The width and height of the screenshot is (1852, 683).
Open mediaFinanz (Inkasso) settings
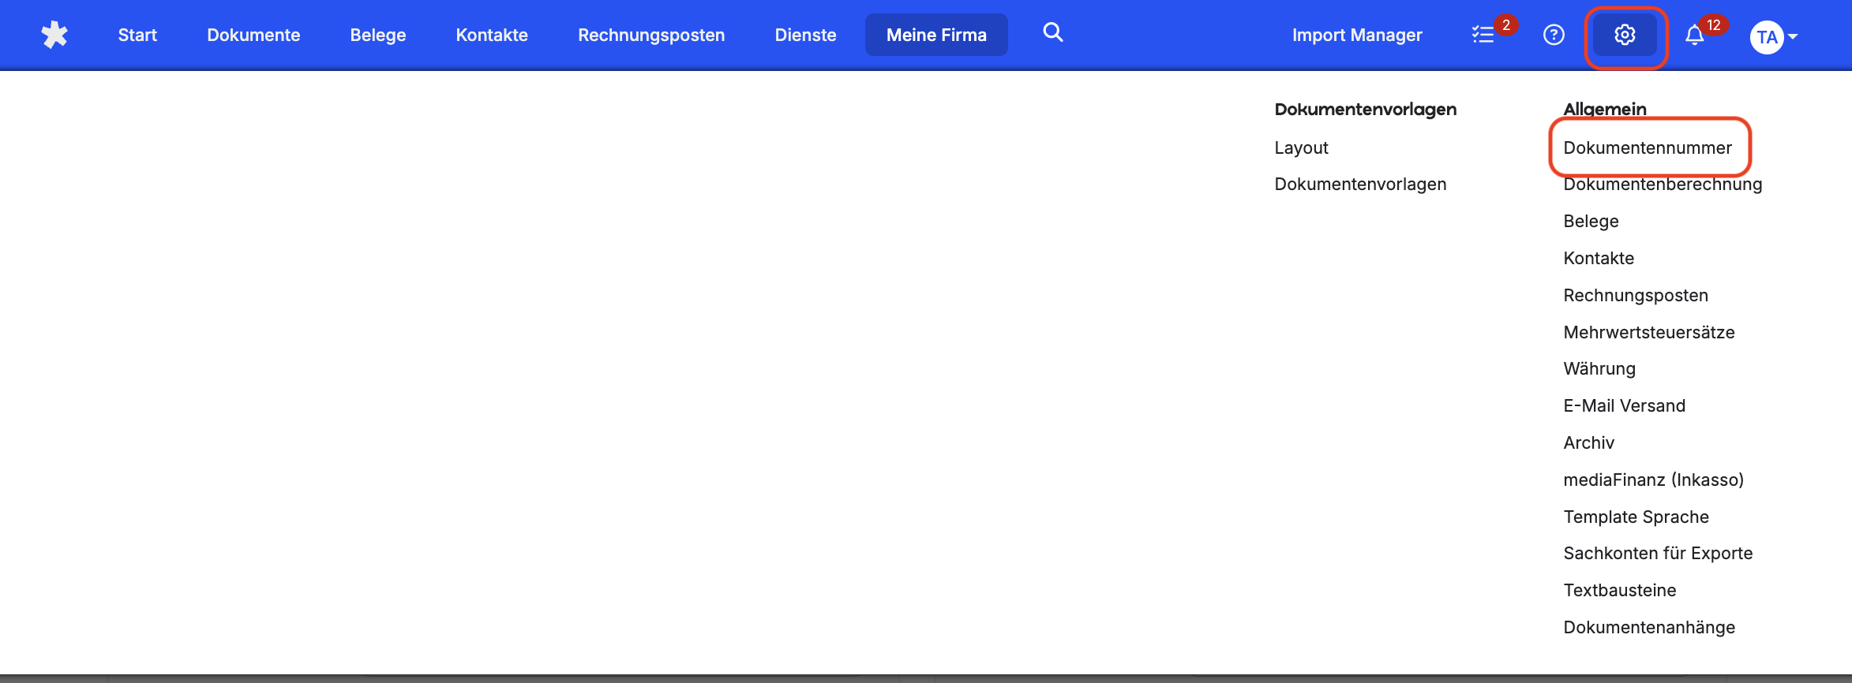tap(1653, 480)
